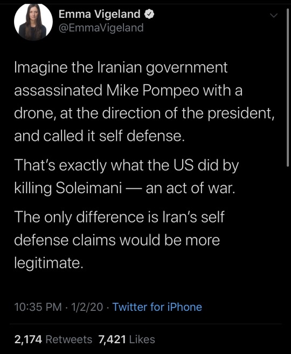
Task: View the 2,174 Retweets list
Action: (x=53, y=339)
